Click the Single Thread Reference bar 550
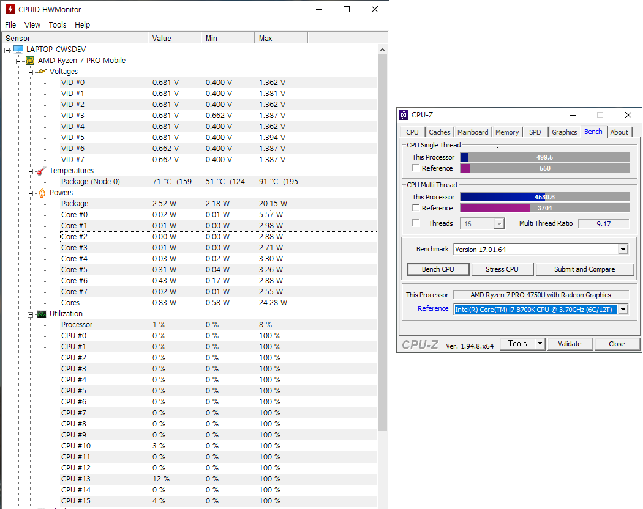The image size is (643, 509). coord(544,168)
